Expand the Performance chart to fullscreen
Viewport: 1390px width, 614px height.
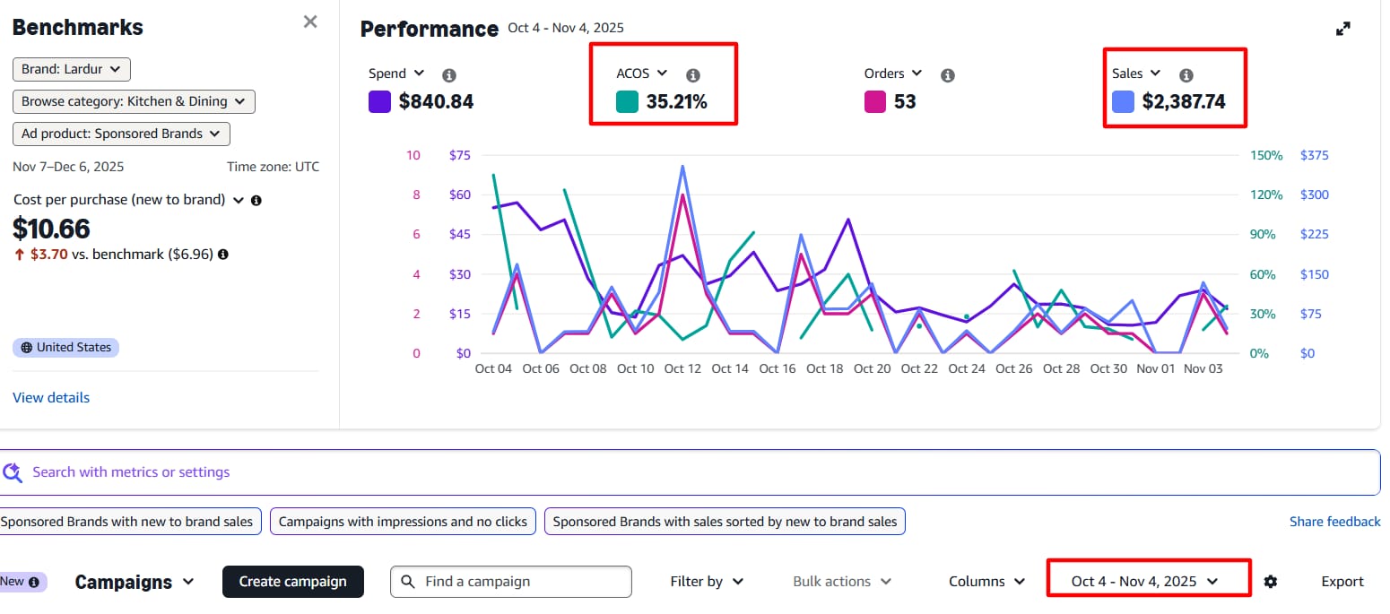pos(1342,29)
